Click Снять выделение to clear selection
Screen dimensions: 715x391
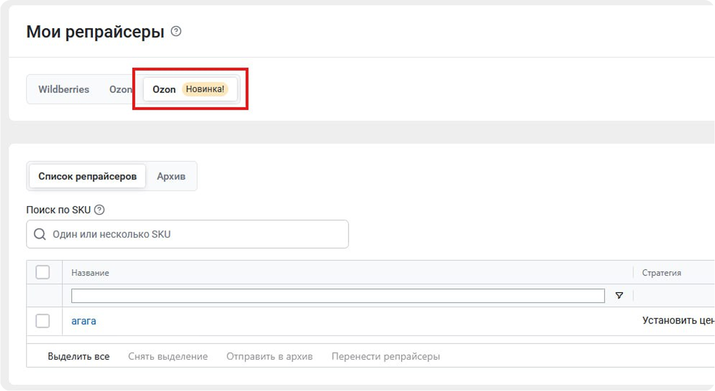click(x=168, y=356)
